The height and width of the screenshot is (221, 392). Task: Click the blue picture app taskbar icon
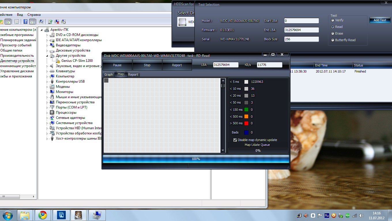[61, 215]
